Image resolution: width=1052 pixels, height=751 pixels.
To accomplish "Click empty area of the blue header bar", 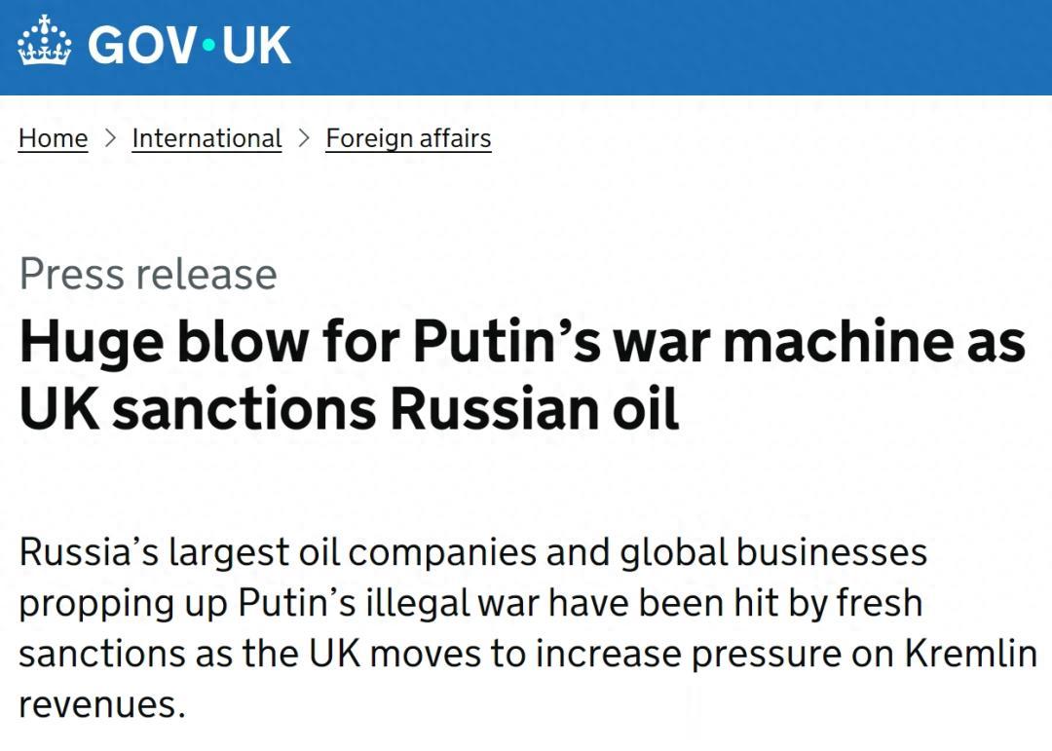I will [682, 47].
